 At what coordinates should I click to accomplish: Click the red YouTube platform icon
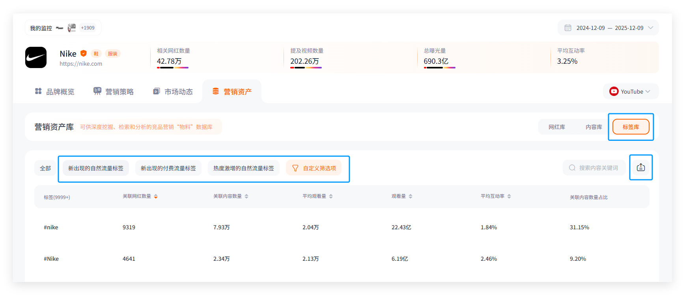point(614,92)
